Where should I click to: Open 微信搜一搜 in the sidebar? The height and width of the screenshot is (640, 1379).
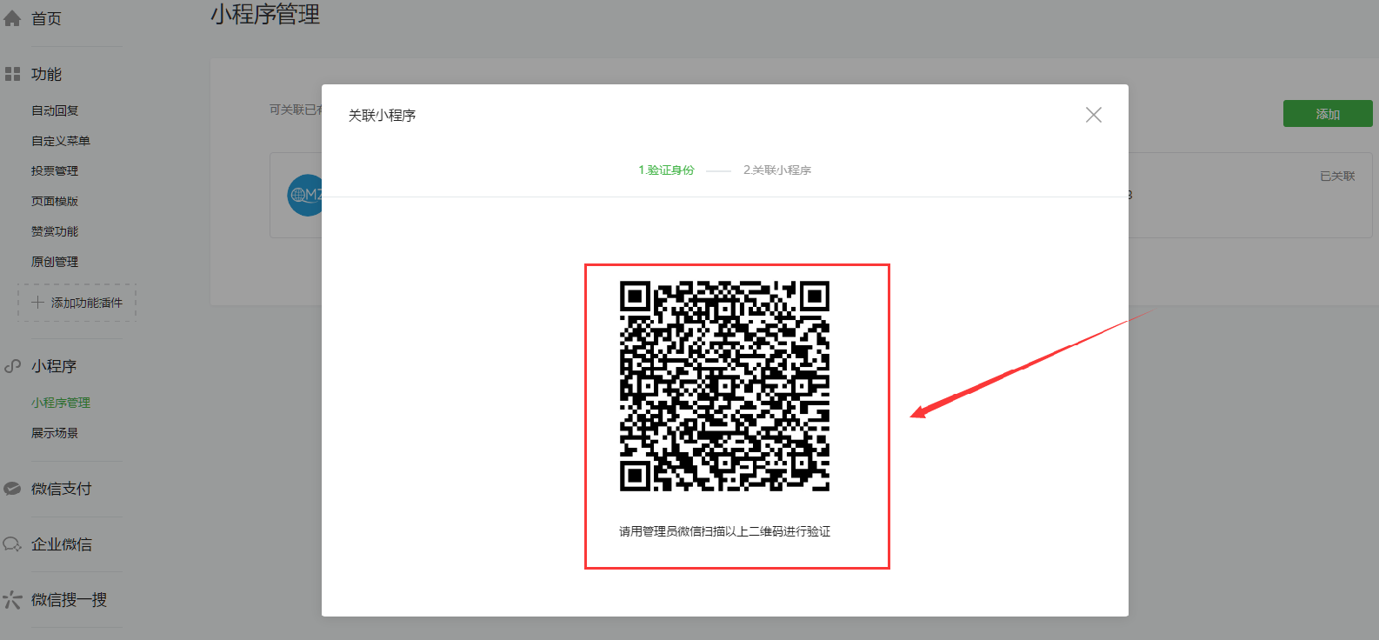(x=69, y=600)
